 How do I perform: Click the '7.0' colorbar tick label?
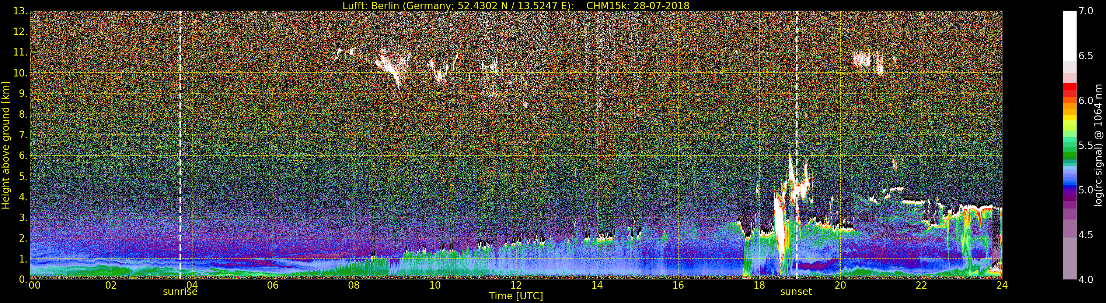pos(1086,11)
